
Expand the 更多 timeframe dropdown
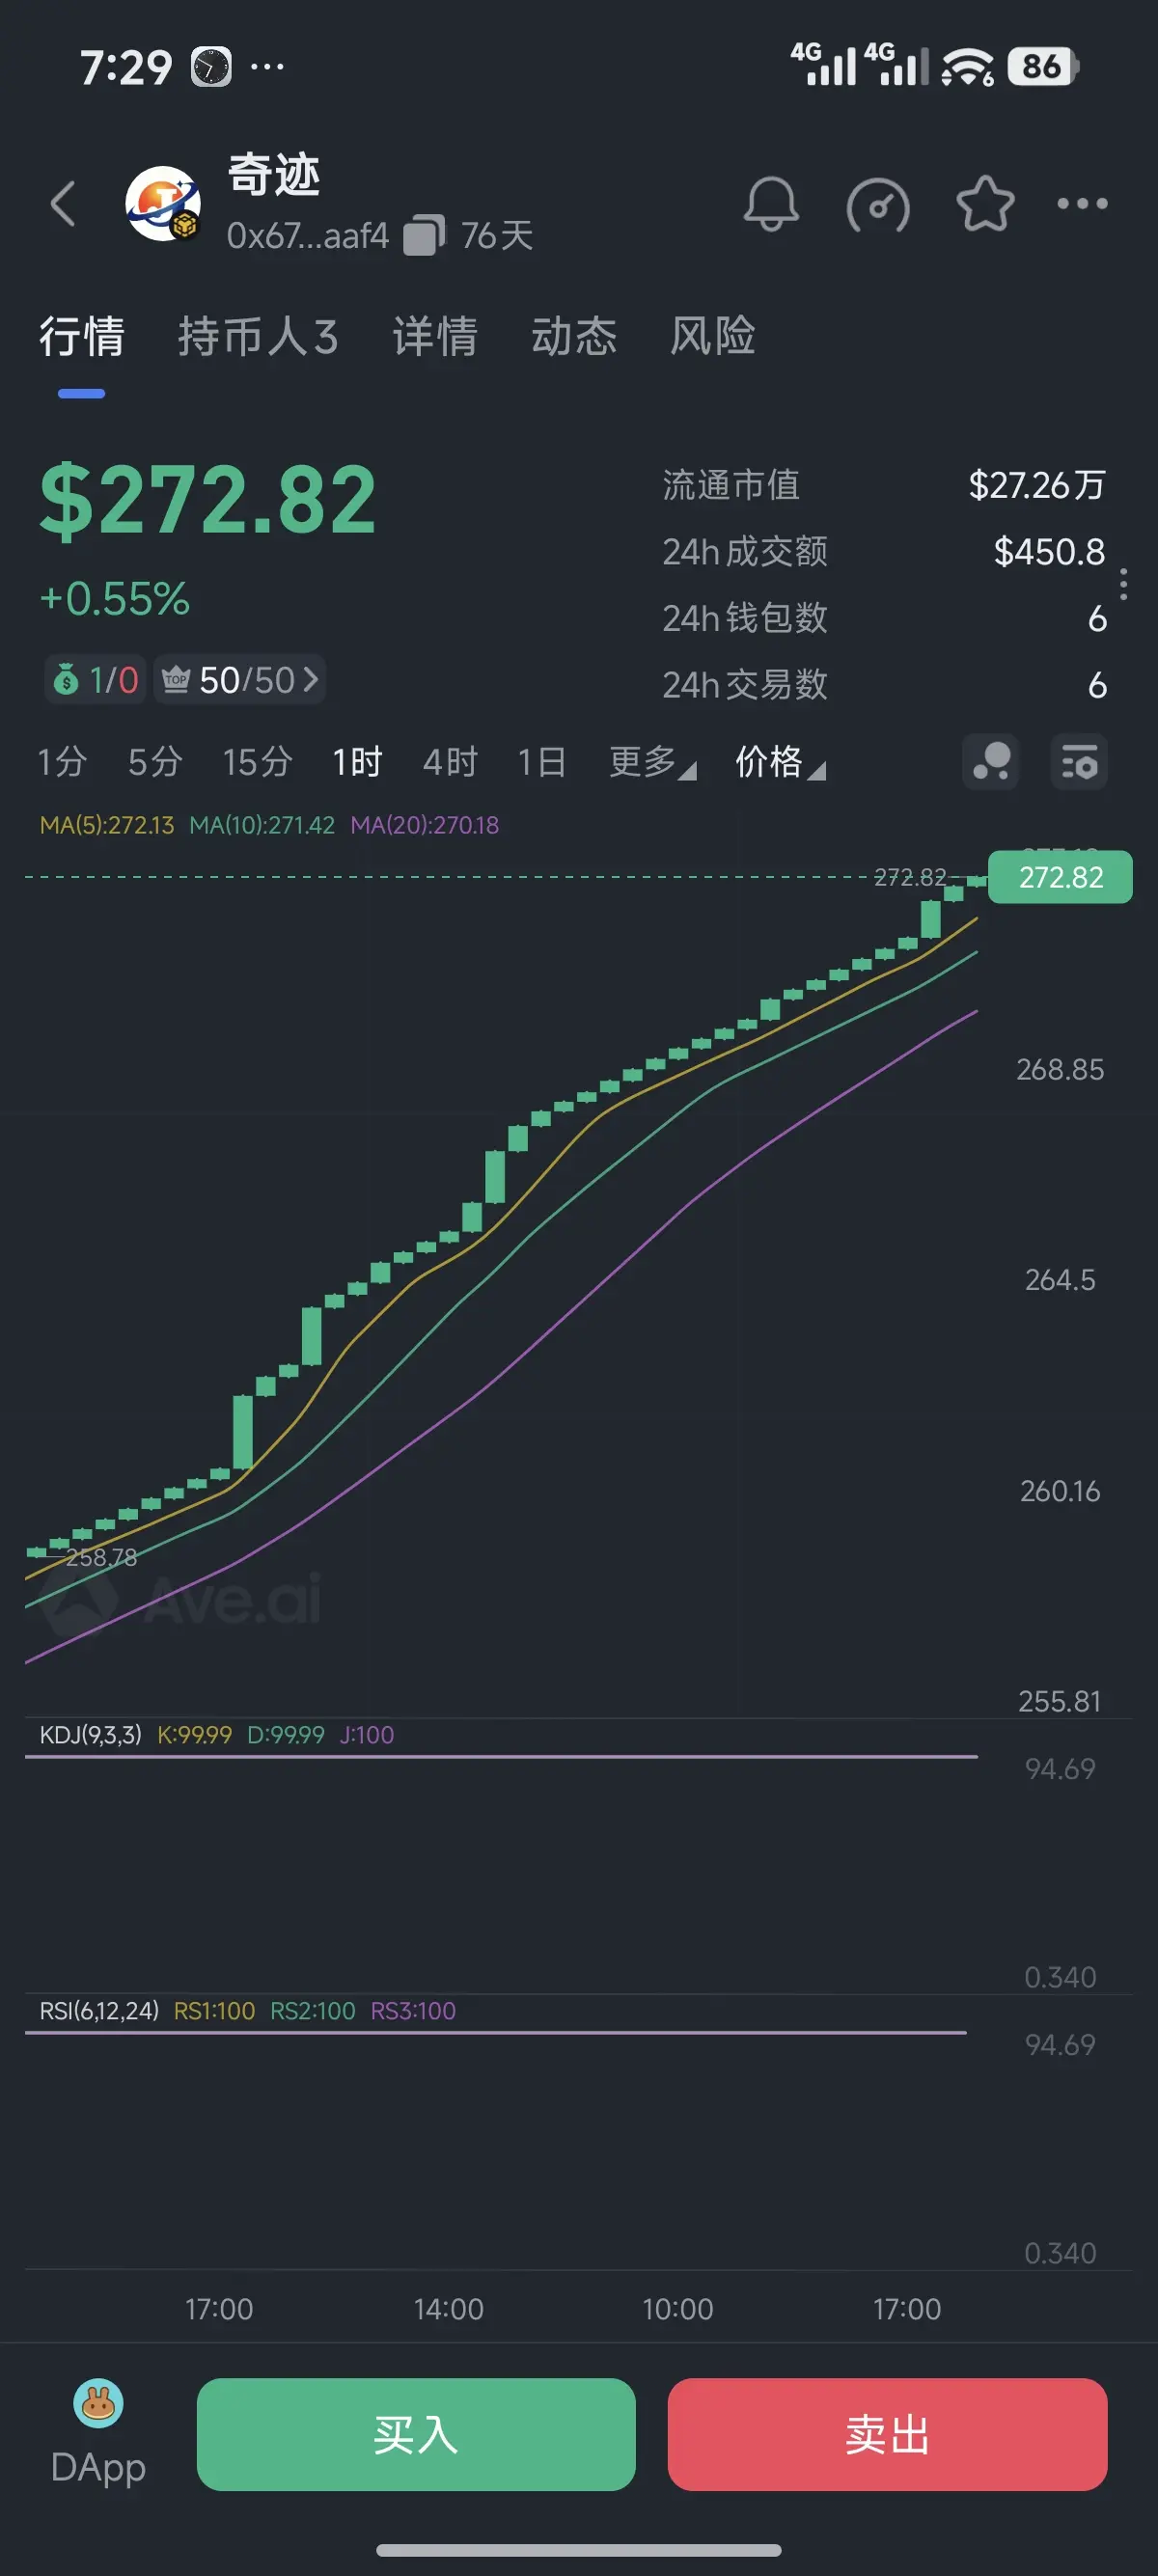(652, 762)
